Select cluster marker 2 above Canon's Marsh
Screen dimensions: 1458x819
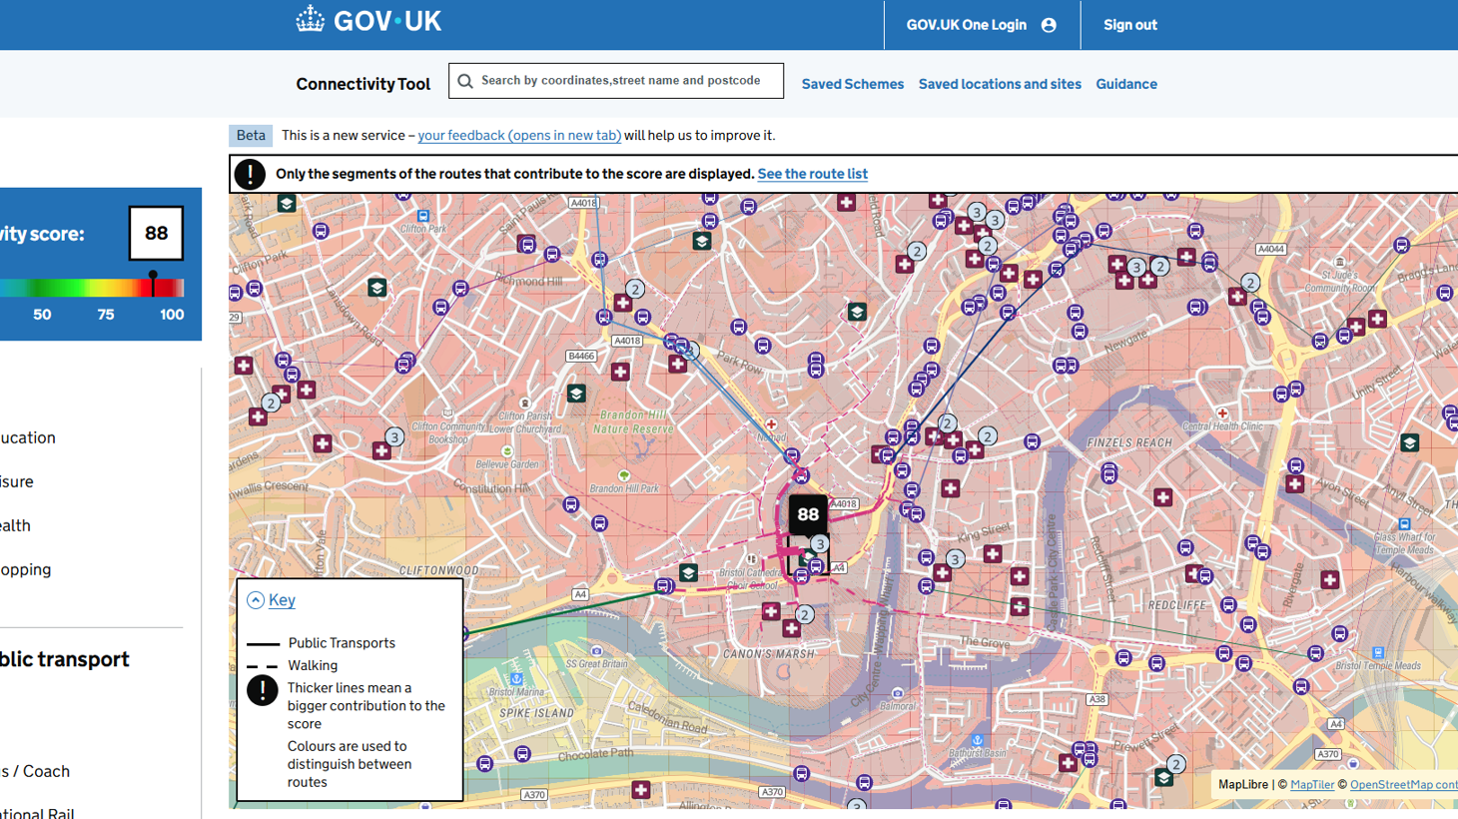pyautogui.click(x=804, y=614)
